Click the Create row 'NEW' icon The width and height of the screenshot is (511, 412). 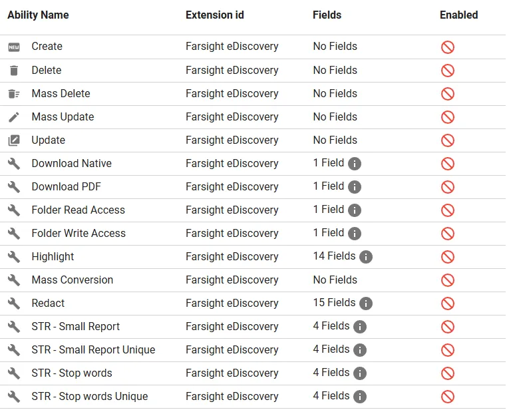pyautogui.click(x=14, y=47)
